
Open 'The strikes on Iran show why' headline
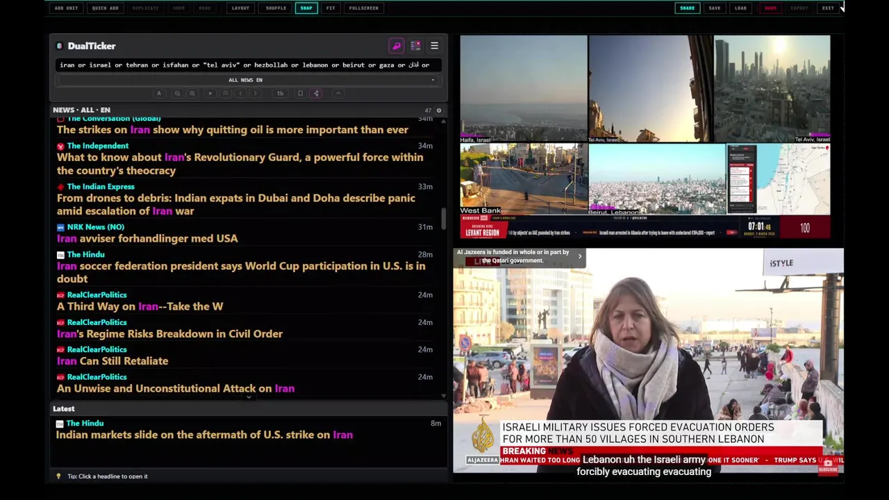click(x=233, y=130)
